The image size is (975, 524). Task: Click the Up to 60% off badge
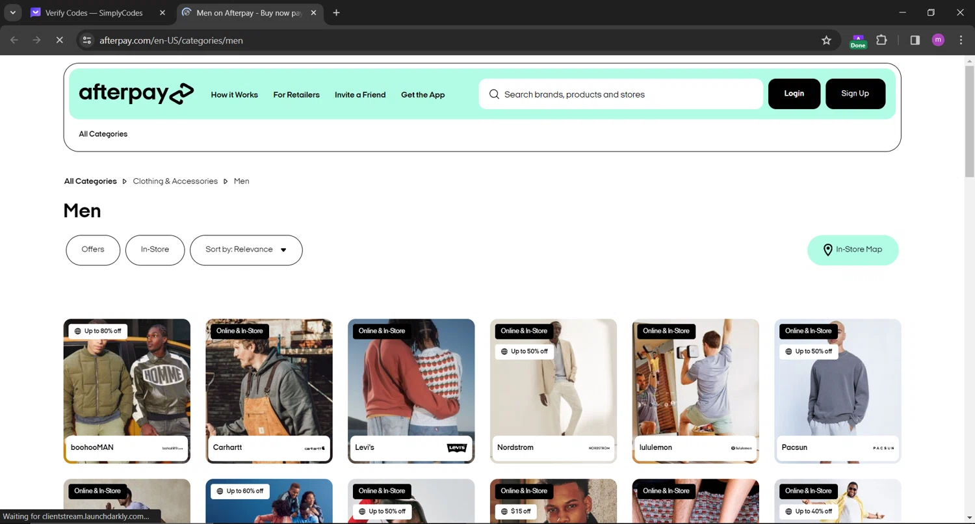pos(240,491)
